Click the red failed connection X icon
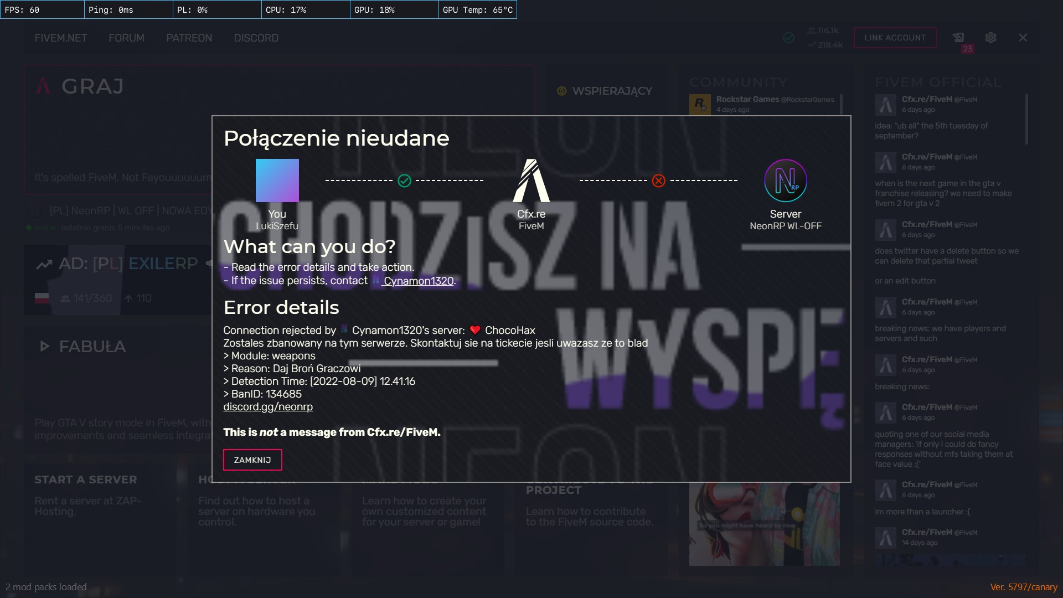 [x=658, y=181]
